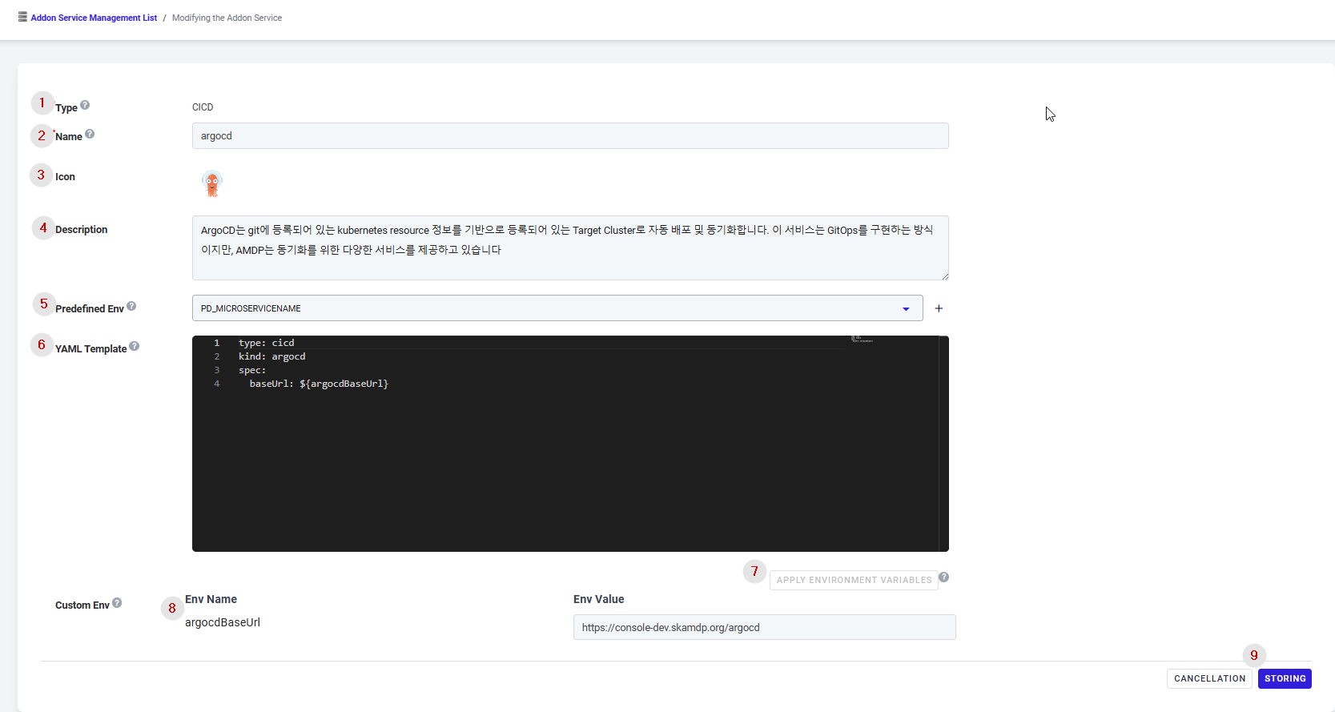
Task: Click line 'type: cicd' in YAML editor
Action: [x=266, y=343]
